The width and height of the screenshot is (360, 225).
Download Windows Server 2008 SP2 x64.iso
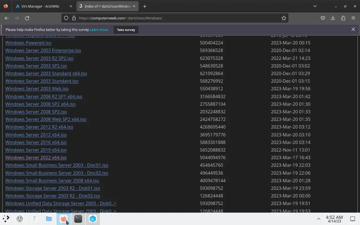(40, 104)
